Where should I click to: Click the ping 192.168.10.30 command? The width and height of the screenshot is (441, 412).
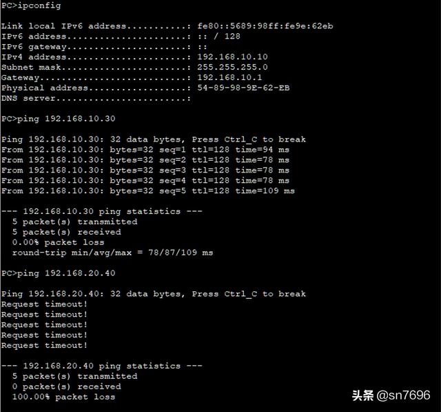(x=58, y=119)
